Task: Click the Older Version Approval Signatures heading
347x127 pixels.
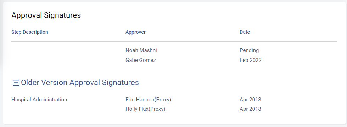Action: click(x=80, y=83)
